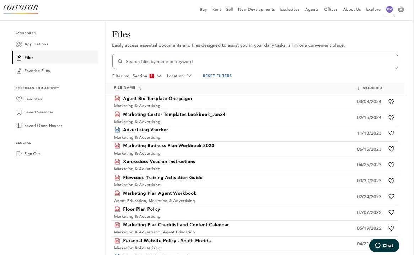Image resolution: width=414 pixels, height=255 pixels.
Task: Favorite Marketing Plan Checklist and Content Calendar
Action: [x=391, y=228]
